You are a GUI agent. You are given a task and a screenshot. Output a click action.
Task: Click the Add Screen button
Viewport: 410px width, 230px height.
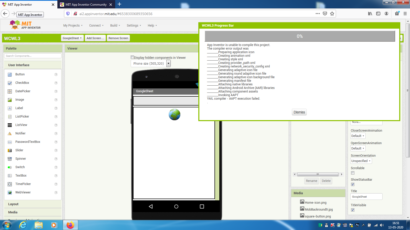pyautogui.click(x=95, y=38)
